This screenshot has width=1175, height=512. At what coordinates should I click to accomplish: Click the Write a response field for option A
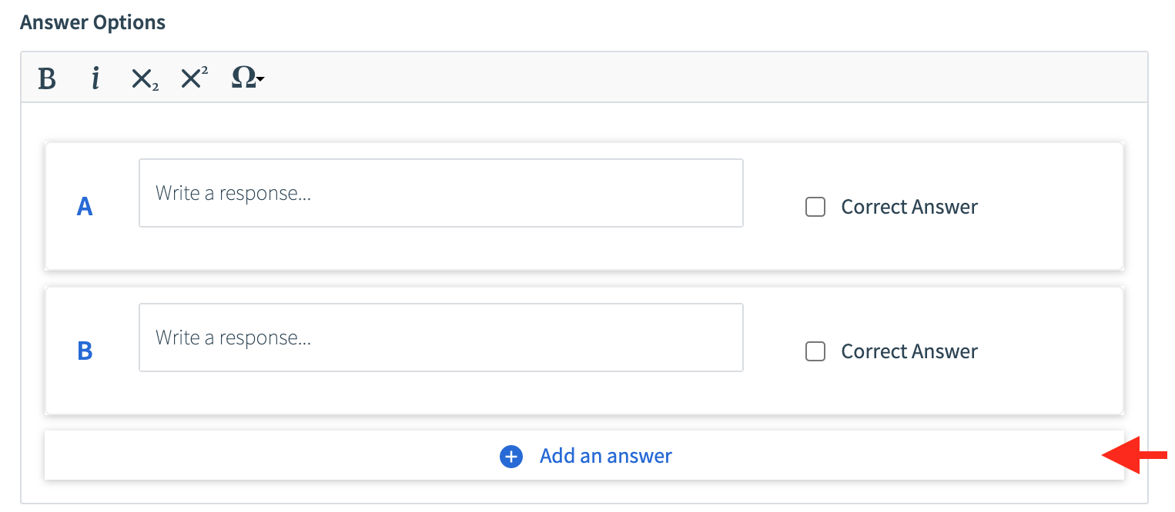441,192
